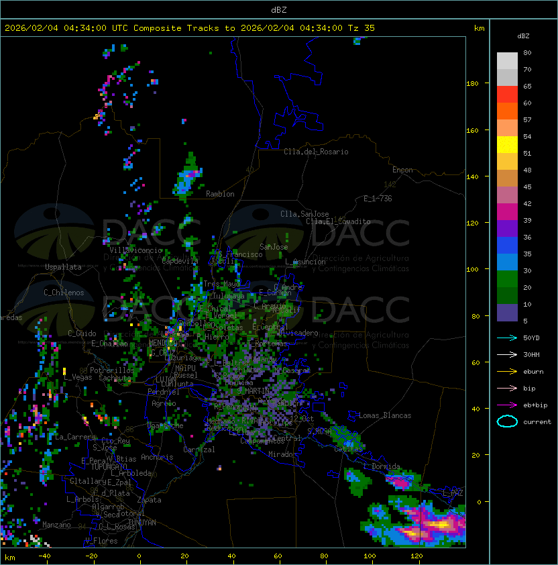The height and width of the screenshot is (565, 558).
Task: Click the magenta eb+bip arrow in legend
Action: click(507, 405)
